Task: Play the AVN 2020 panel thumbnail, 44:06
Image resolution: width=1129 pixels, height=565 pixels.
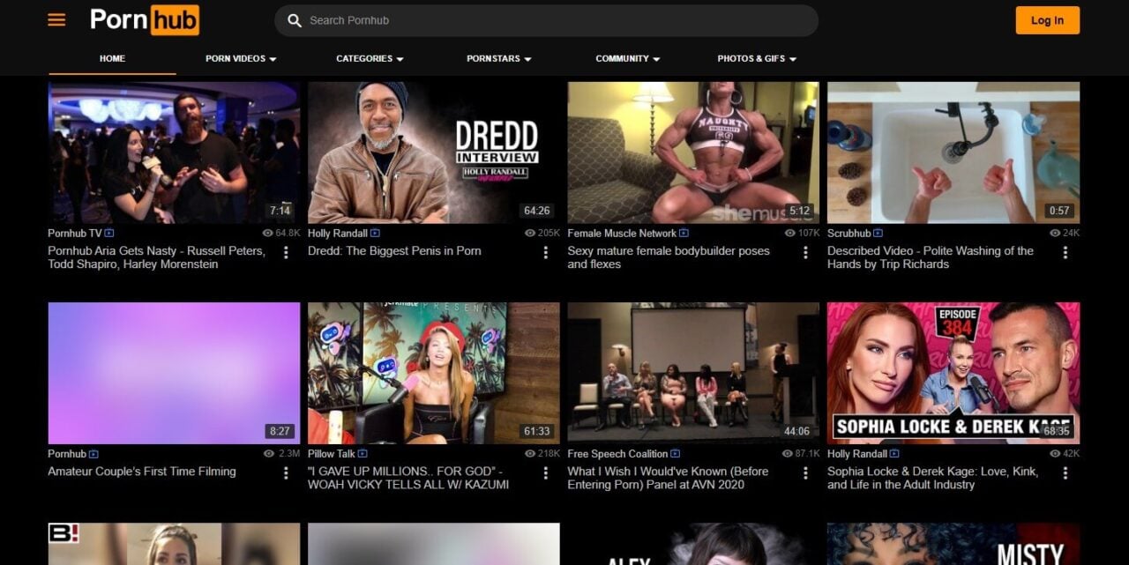Action: point(693,373)
